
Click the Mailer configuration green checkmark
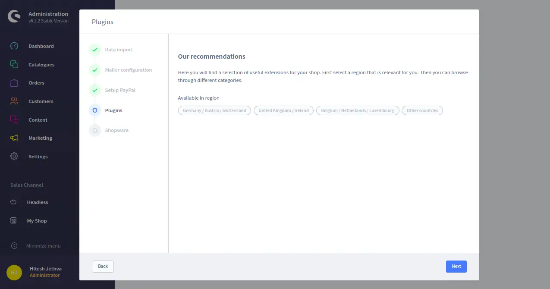pos(95,70)
